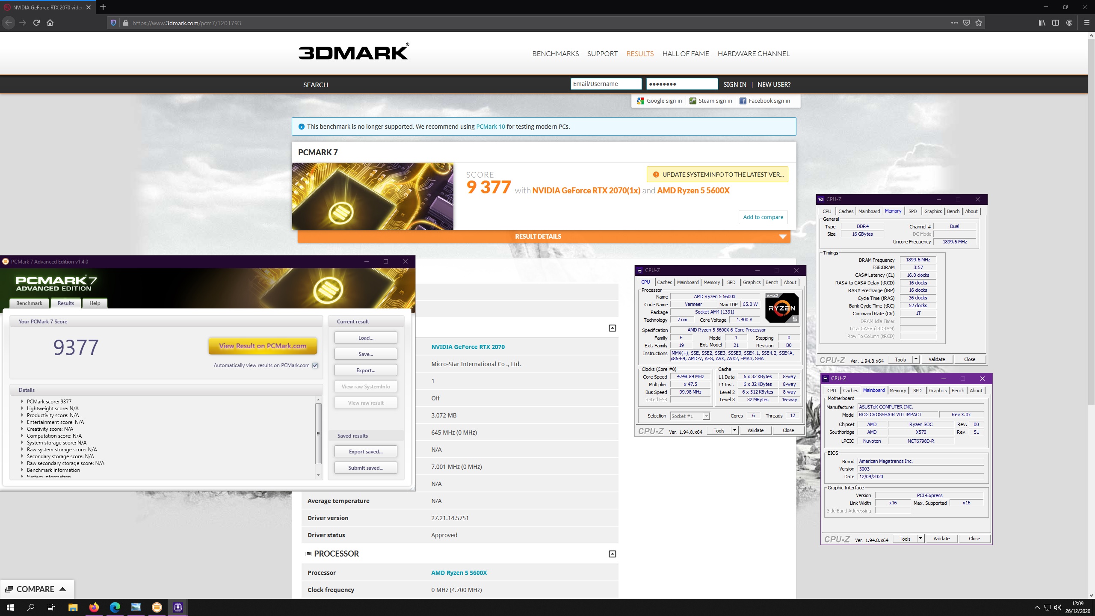Open CPU-Z taskbar icon
1095x616 pixels.
pos(178,607)
